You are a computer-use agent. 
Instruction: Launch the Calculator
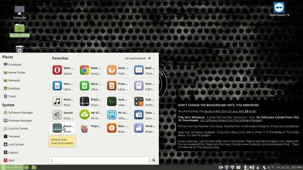[145, 102]
